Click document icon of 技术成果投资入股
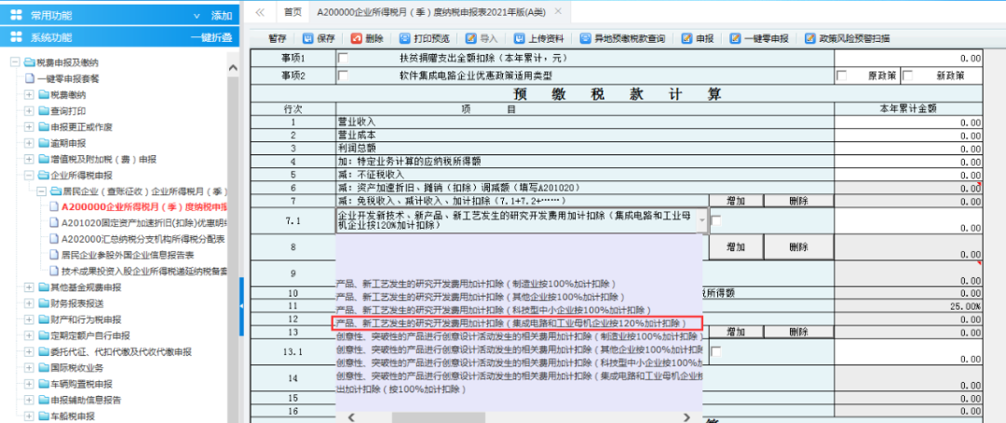Image resolution: width=1006 pixels, height=423 pixels. (55, 271)
